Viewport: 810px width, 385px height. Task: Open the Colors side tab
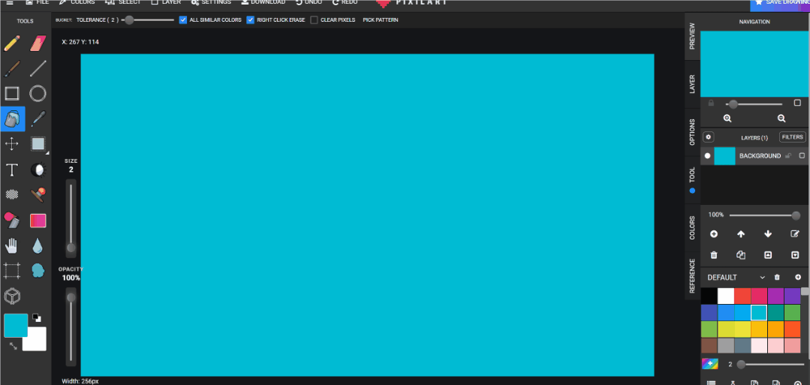[692, 228]
